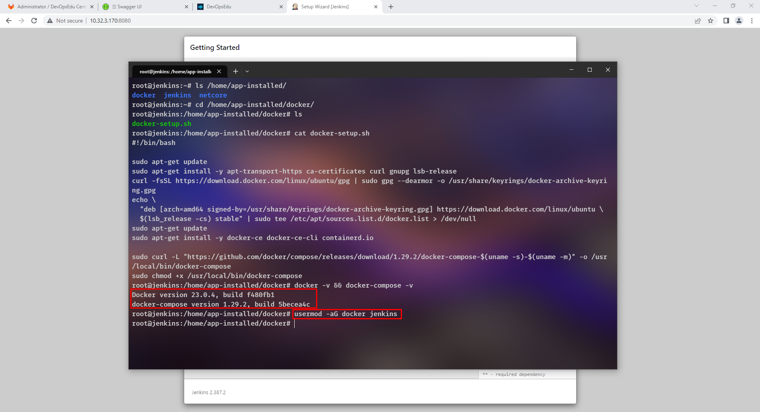Click 'cat docker-setup.sh' command text
This screenshot has height=412, width=760.
pyautogui.click(x=332, y=133)
